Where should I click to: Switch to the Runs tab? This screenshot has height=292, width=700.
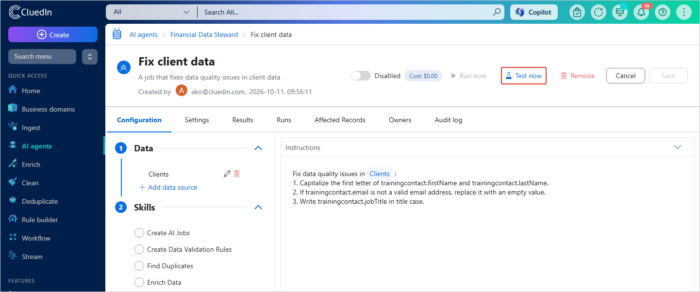point(284,120)
